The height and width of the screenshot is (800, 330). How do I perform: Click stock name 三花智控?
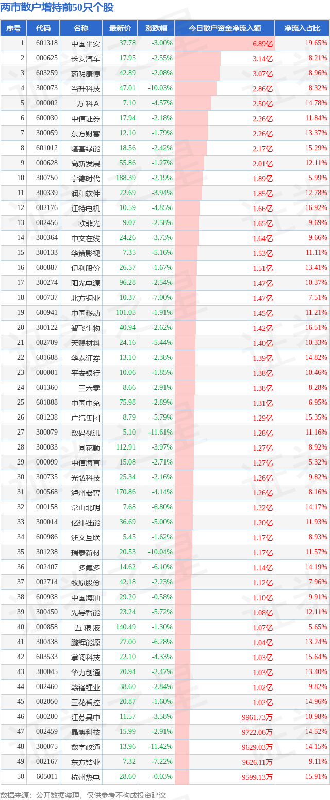tap(86, 702)
